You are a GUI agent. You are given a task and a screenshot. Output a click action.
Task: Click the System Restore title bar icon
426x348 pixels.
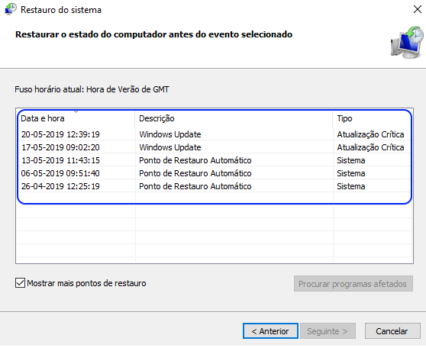tap(11, 9)
